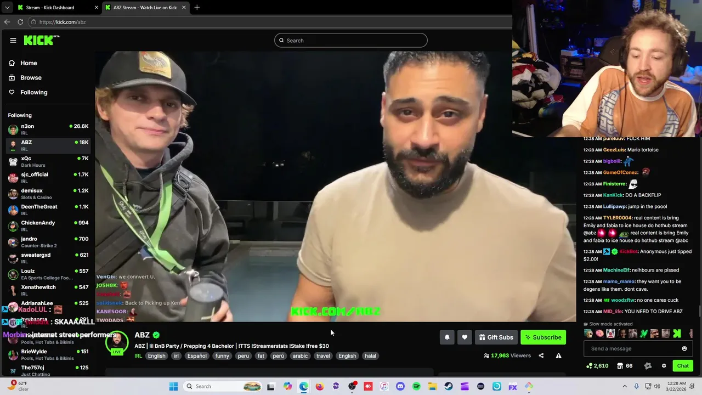702x395 pixels.
Task: Show hidden system tray icons chevron
Action: [x=625, y=387]
